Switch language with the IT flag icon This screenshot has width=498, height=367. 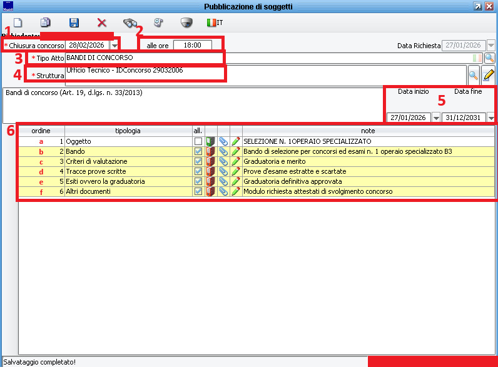(215, 23)
